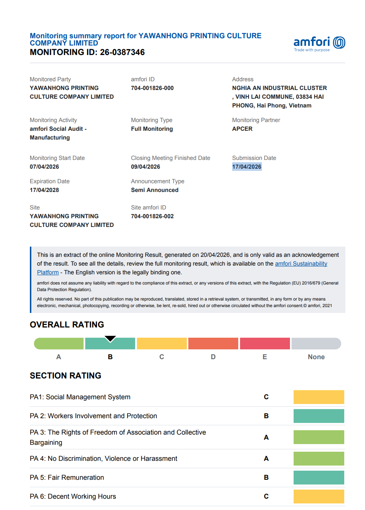Click the C rating letter for PA1
Image resolution: width=365 pixels, height=510 pixels.
point(266,397)
